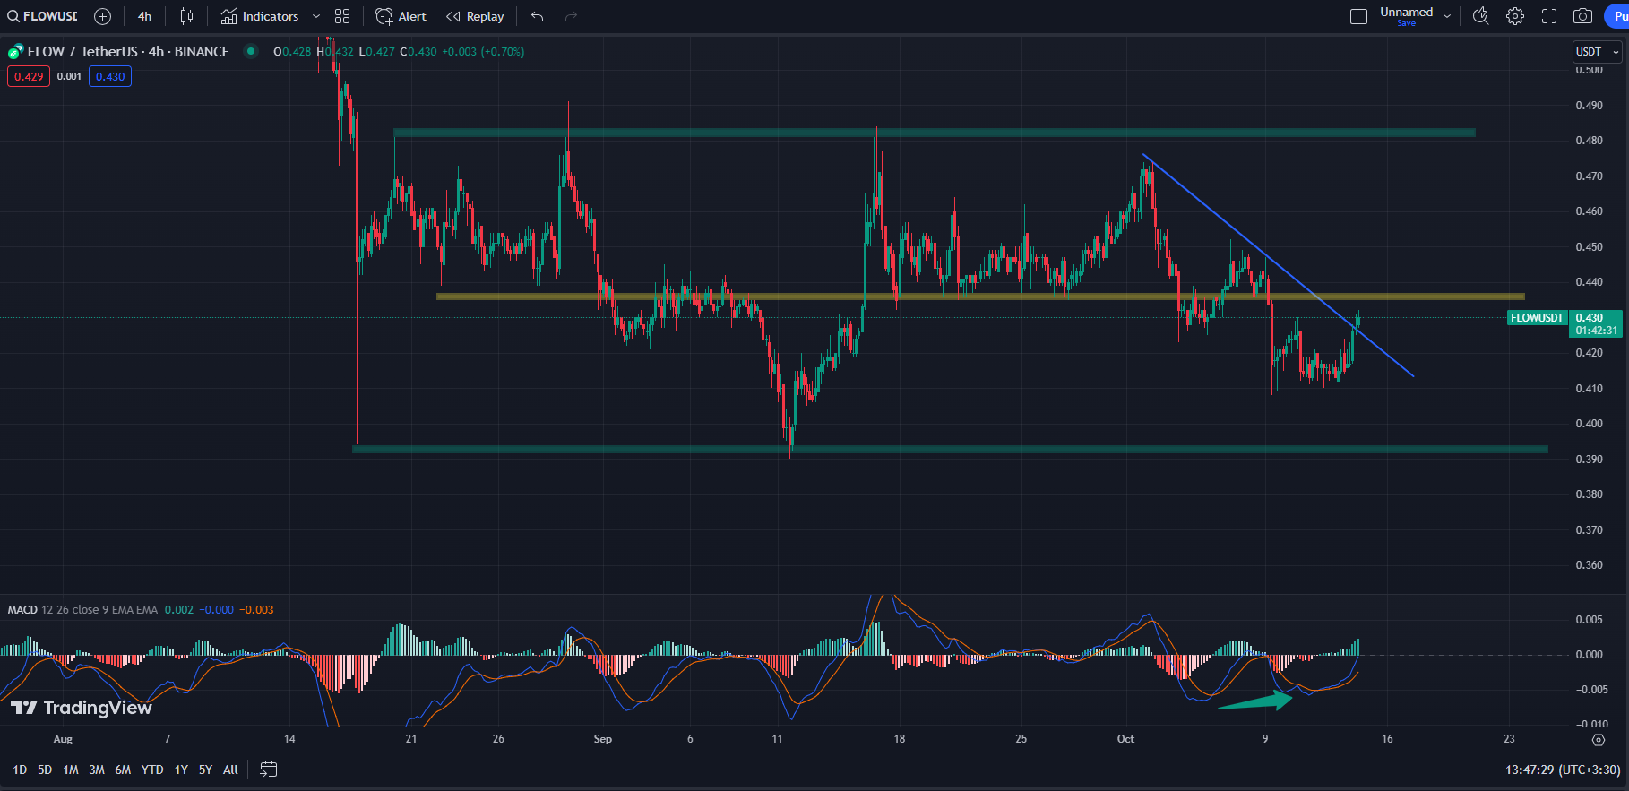Open go to date calendar icon
Image resolution: width=1629 pixels, height=791 pixels.
tap(268, 769)
